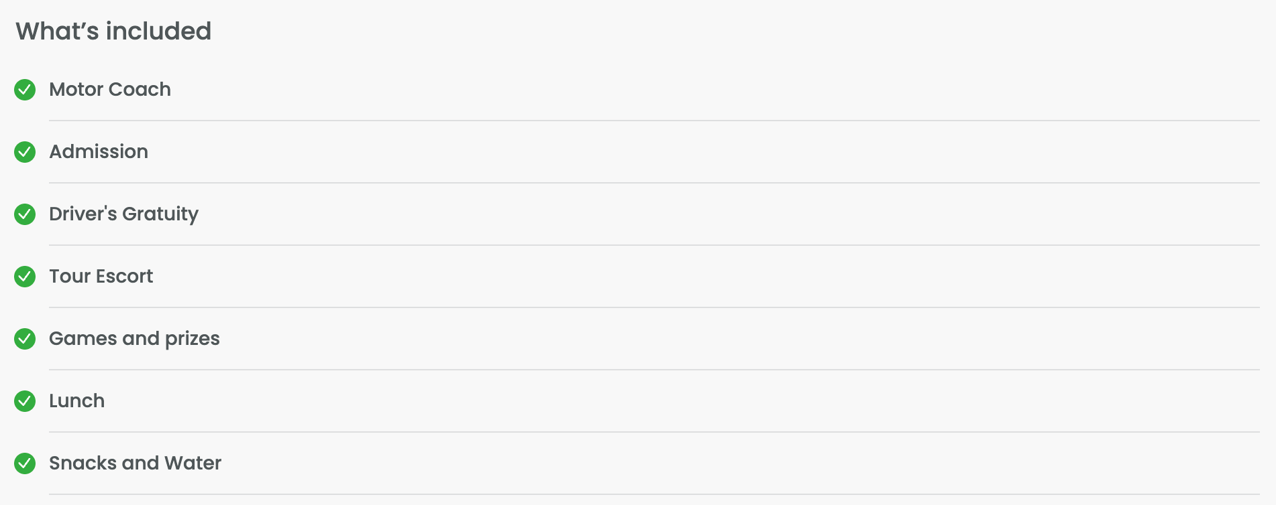Click the separator line below Tour Escort

(654, 307)
